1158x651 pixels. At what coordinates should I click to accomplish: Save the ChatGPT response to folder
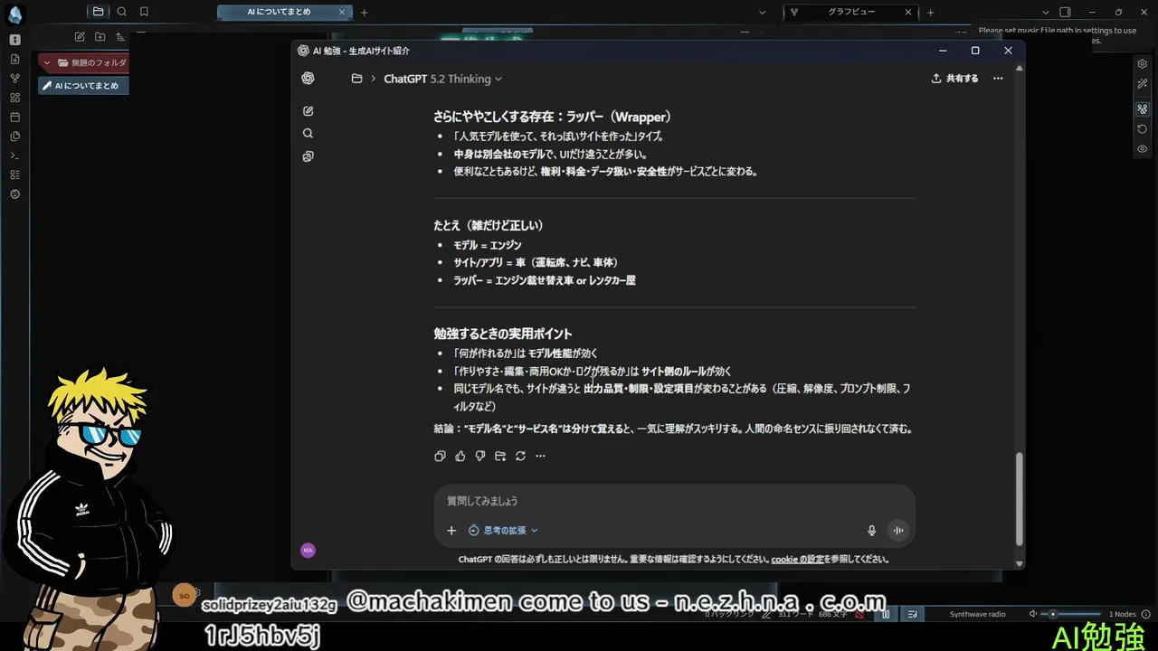(x=500, y=456)
